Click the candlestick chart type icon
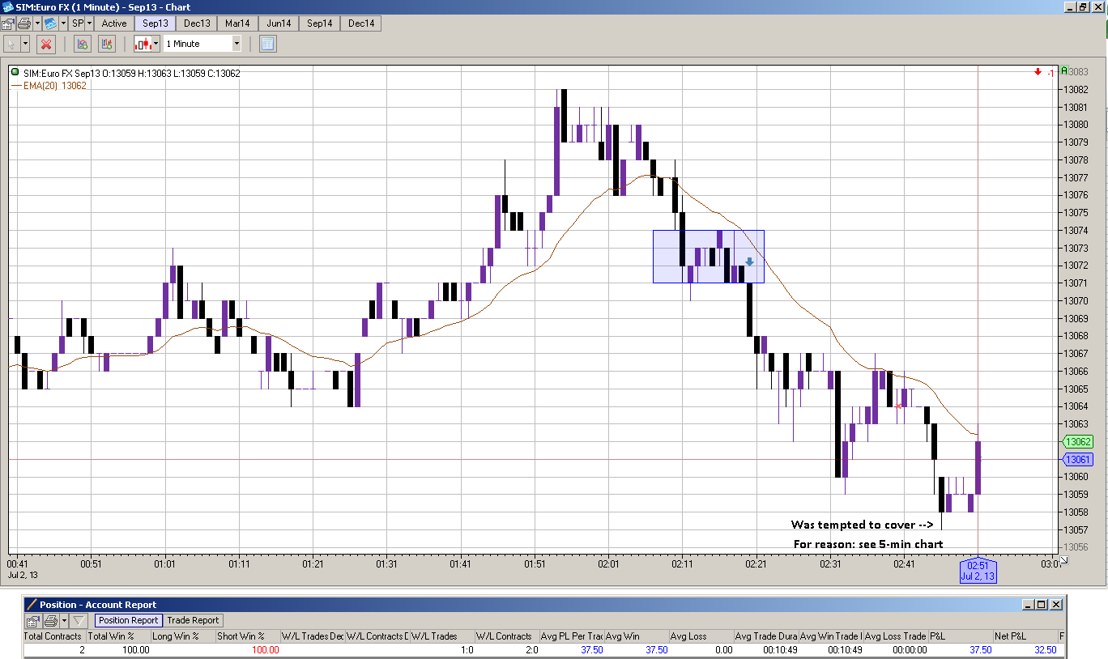The image size is (1108, 659). pos(143,44)
